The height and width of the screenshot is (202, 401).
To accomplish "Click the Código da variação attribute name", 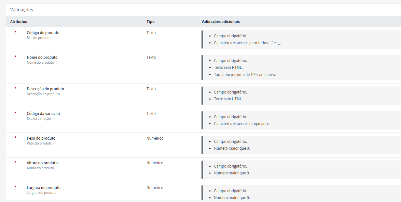I will (x=43, y=114).
